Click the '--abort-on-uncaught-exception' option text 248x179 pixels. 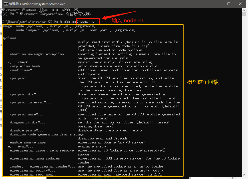[x=35, y=54]
